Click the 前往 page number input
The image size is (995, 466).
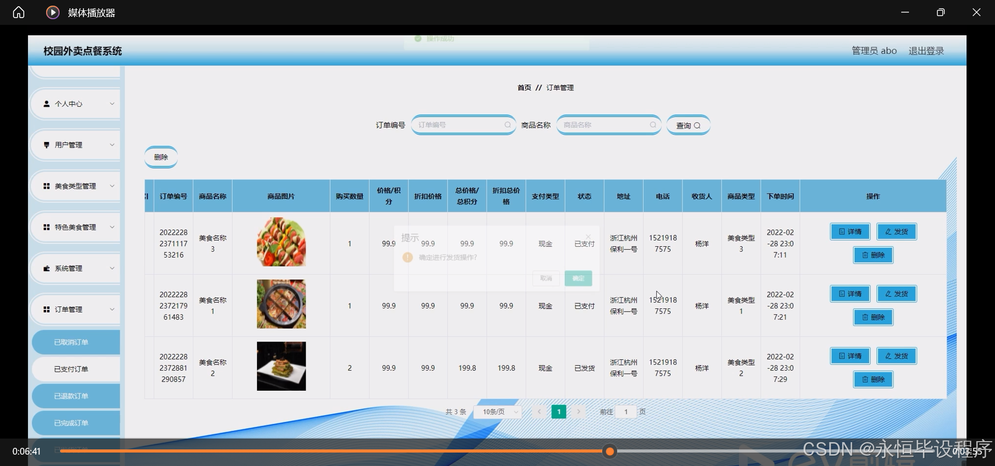(x=626, y=412)
